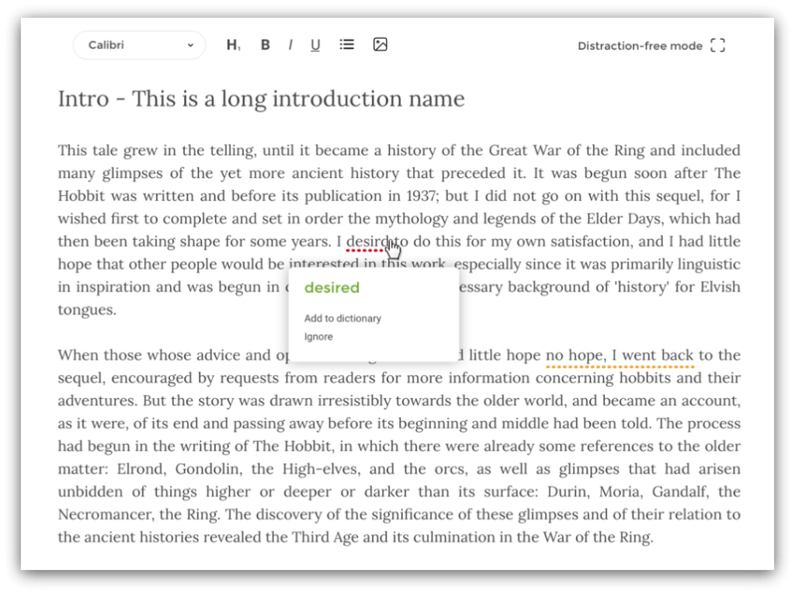
Task: Place cursor on the word 'tongues.'
Action: click(87, 310)
